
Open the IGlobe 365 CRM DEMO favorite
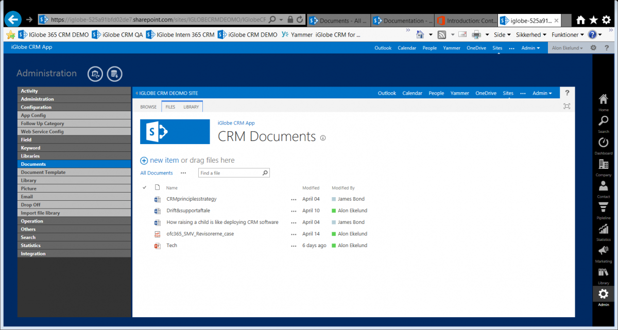[x=54, y=35]
